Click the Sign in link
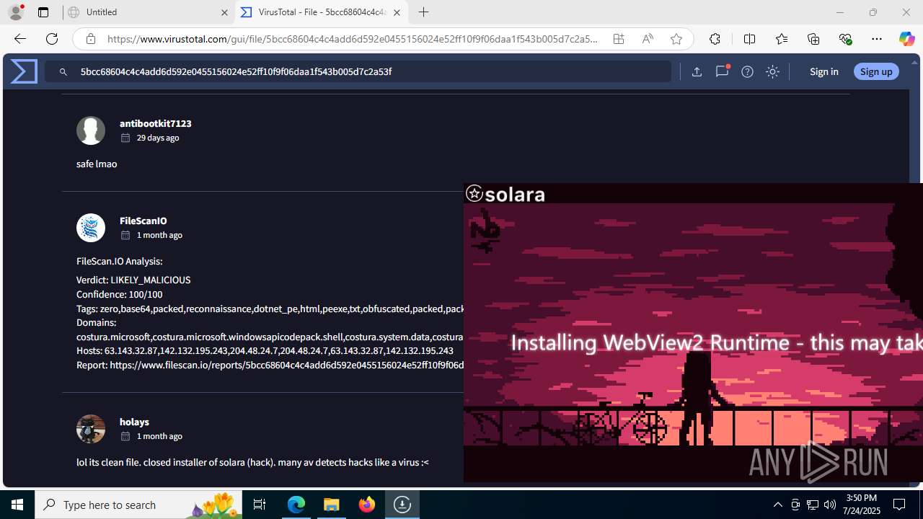Viewport: 923px width, 519px height. click(823, 71)
